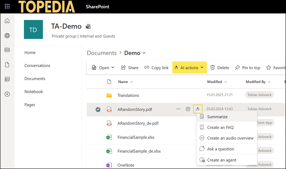Open the lists icon in left rail
Viewport: 286px width, 169px height.
coord(7,79)
